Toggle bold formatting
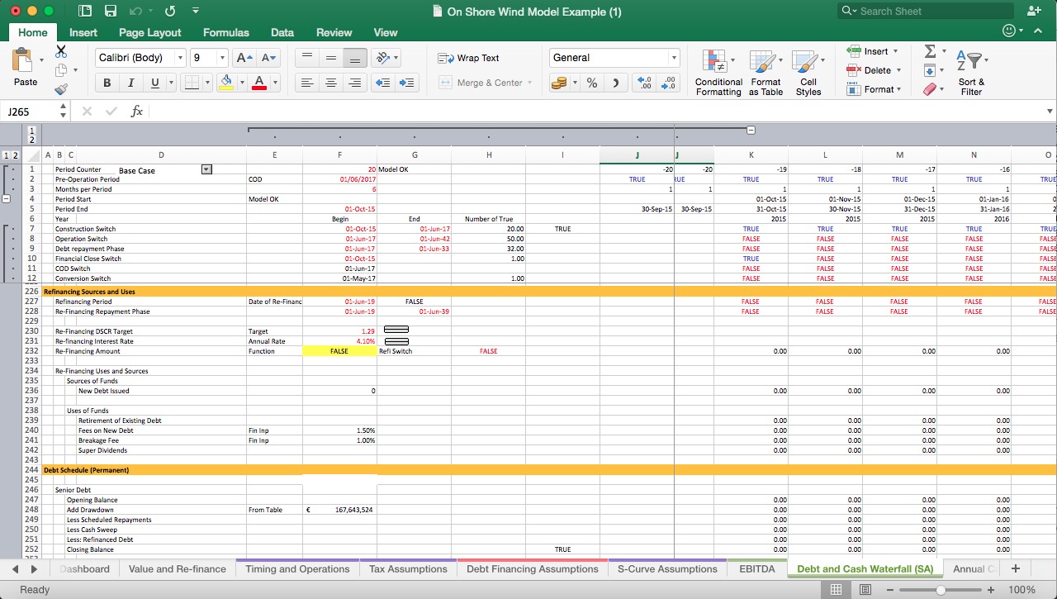1057x599 pixels. (x=107, y=83)
